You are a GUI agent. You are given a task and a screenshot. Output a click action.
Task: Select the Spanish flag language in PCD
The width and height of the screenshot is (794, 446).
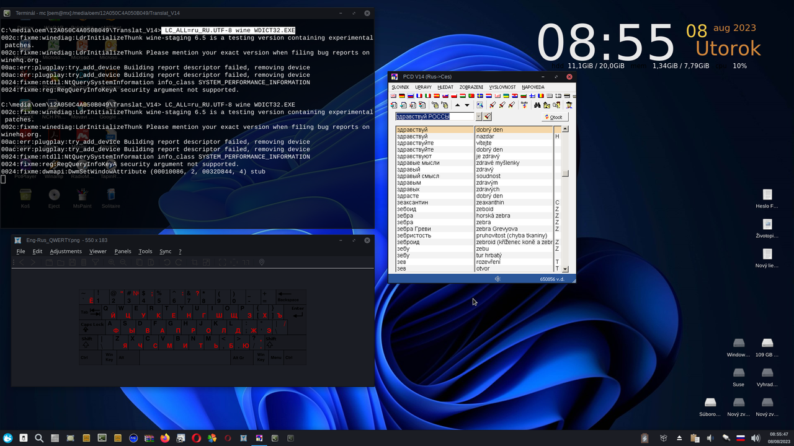437,96
